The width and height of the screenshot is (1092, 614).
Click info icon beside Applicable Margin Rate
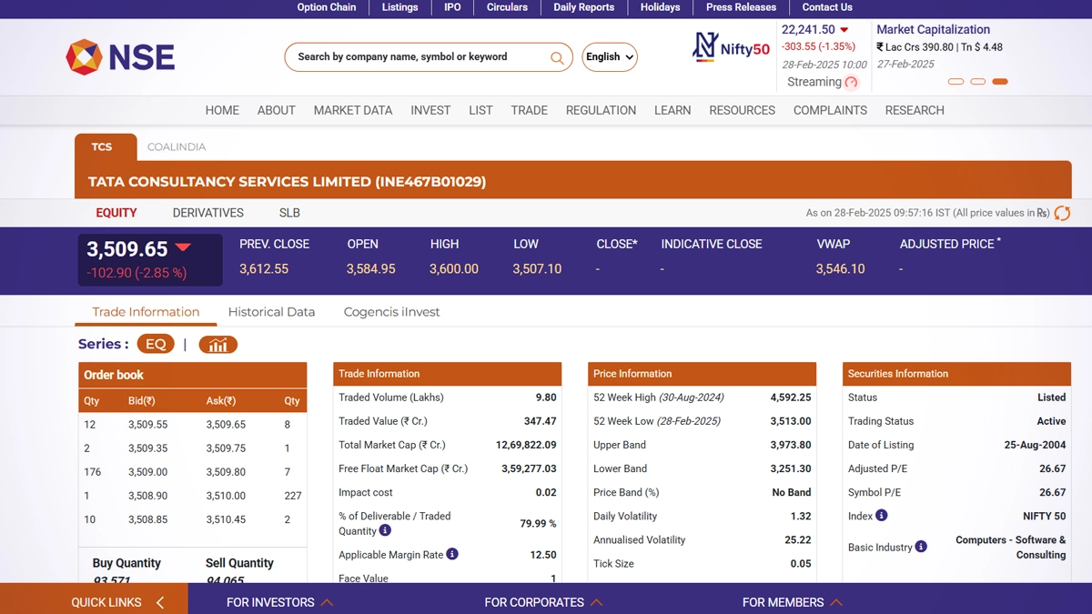point(452,554)
